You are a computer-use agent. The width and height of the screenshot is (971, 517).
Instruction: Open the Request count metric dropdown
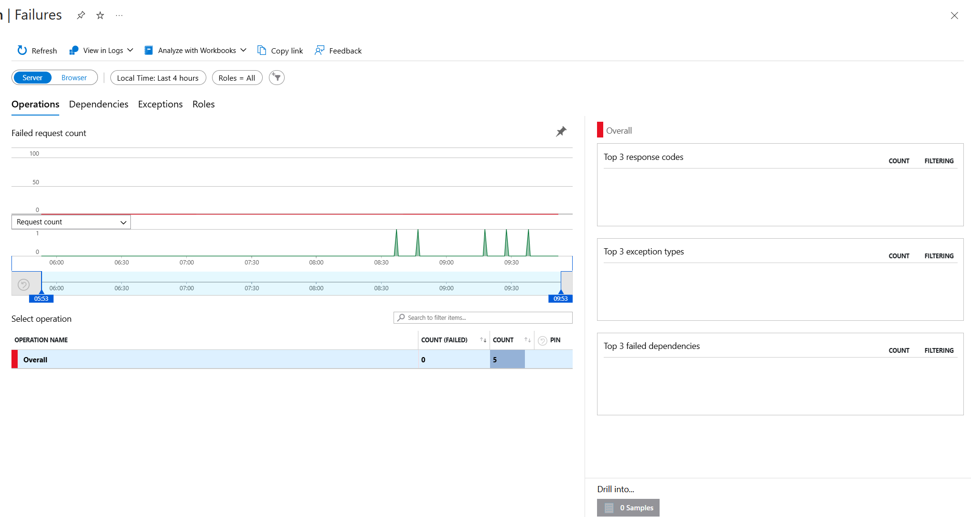(x=71, y=222)
